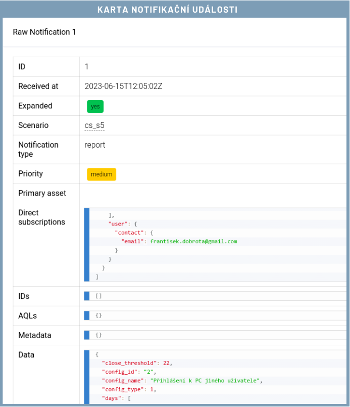The height and width of the screenshot is (407, 350).
Task: Select the Received at timestamp value
Action: (123, 86)
